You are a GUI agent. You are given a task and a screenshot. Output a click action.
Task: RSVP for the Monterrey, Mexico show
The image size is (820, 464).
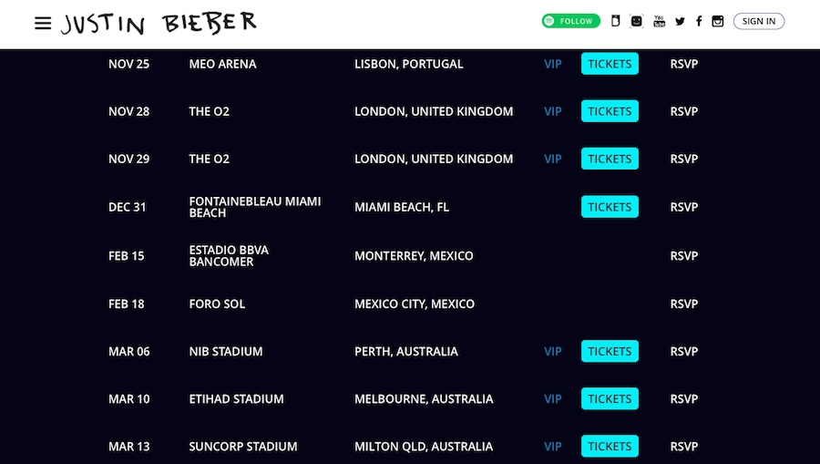click(x=683, y=256)
